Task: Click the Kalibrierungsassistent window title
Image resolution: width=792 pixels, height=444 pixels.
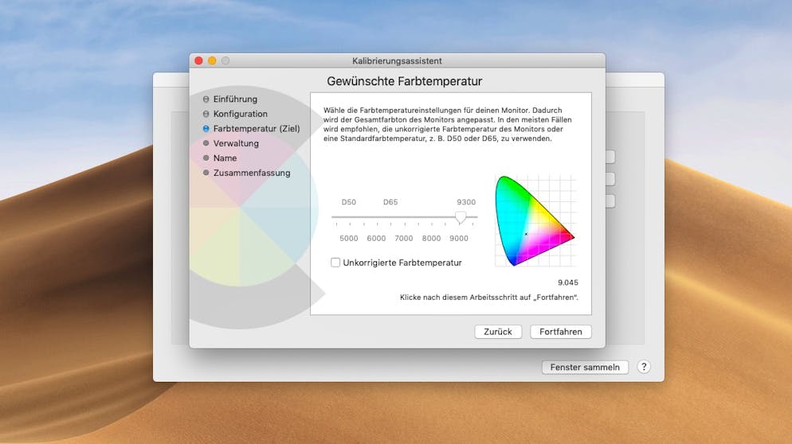Action: (x=397, y=60)
